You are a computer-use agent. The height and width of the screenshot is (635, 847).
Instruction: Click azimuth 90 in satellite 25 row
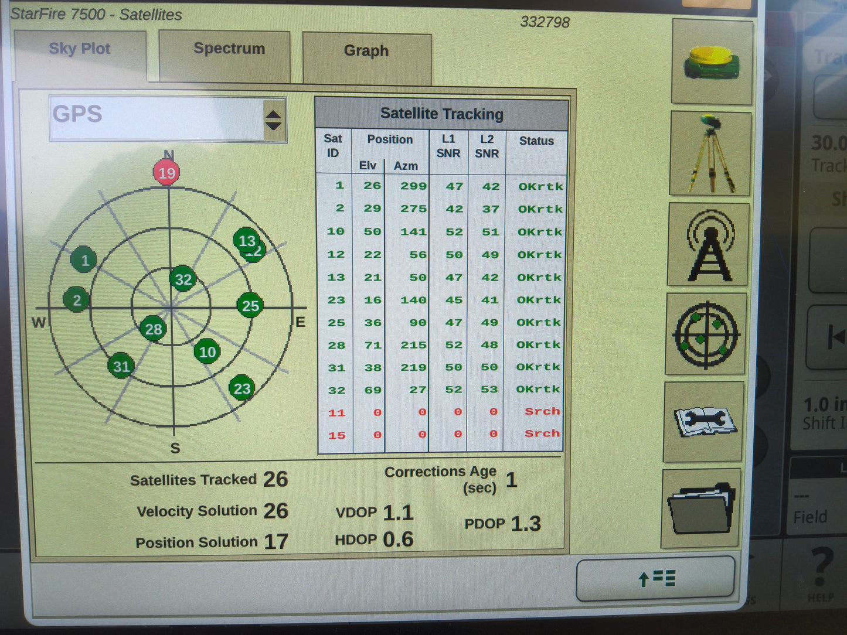coord(418,323)
